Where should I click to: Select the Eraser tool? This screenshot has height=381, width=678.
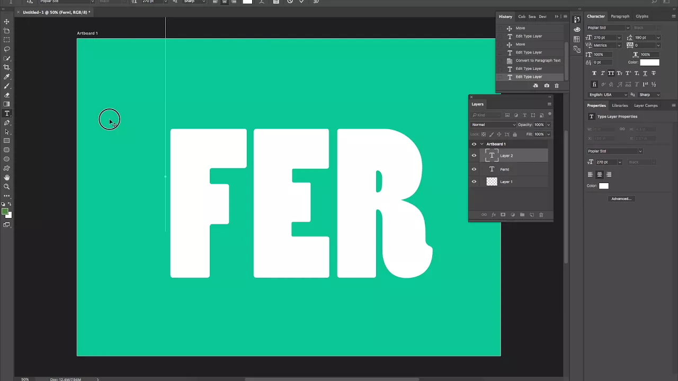(7, 95)
